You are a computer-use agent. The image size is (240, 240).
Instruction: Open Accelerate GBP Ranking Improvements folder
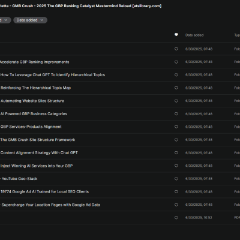click(x=34, y=62)
